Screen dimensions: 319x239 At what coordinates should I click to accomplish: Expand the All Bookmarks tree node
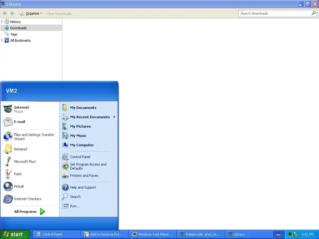point(2,40)
